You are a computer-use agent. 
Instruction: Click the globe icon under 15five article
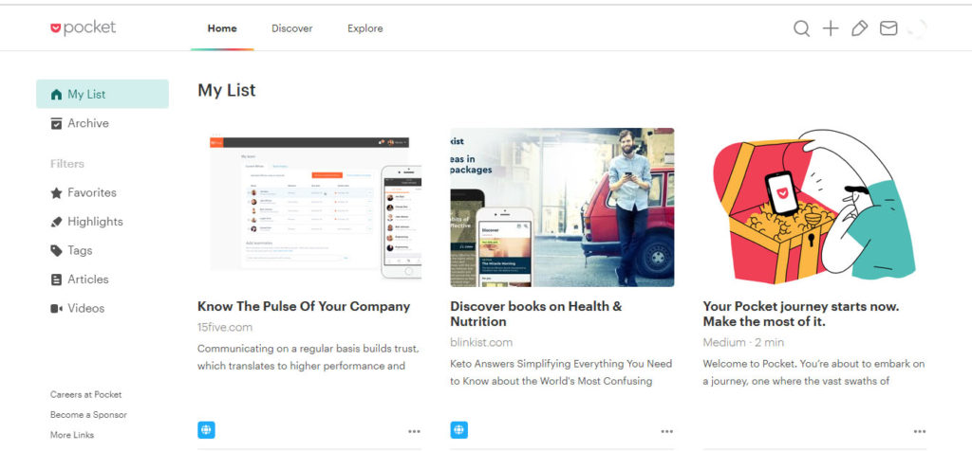pos(207,430)
